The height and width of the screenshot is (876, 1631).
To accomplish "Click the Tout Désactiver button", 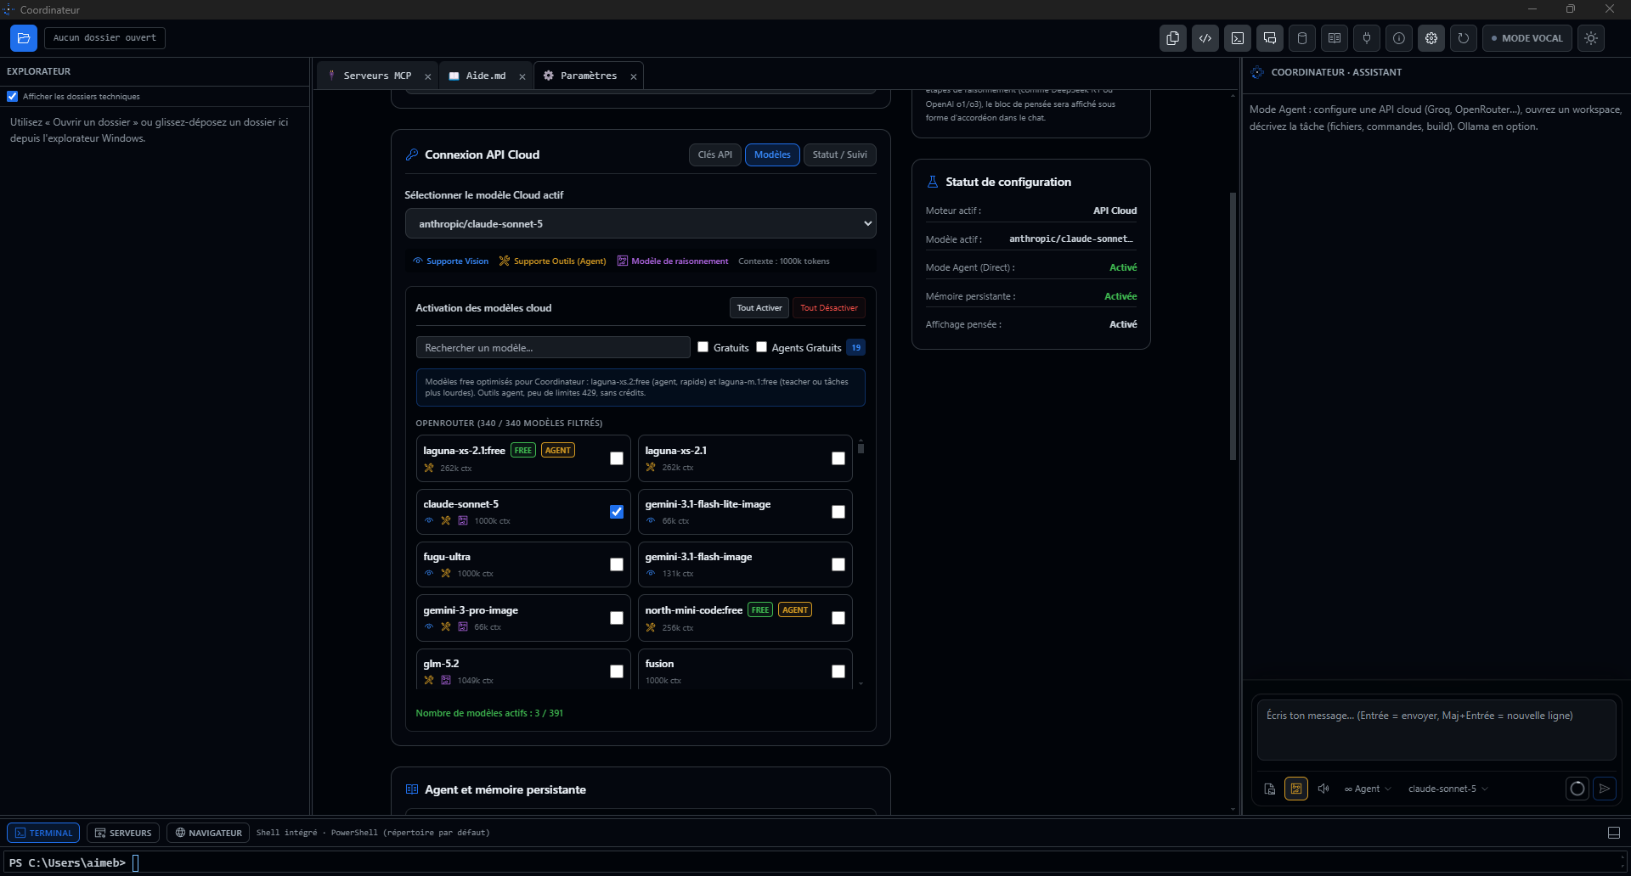I will click(829, 307).
